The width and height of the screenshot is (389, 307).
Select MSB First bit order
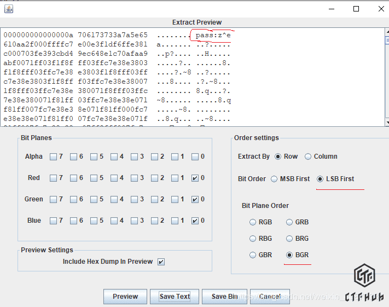(274, 179)
